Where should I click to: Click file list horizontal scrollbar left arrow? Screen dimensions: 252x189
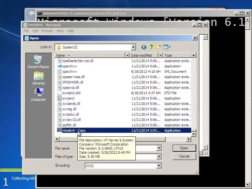[x=57, y=139]
